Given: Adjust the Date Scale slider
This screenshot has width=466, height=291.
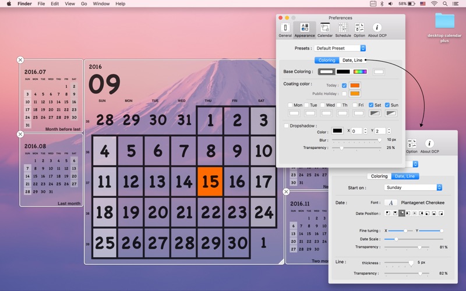Looking at the screenshot, I should click(x=414, y=239).
